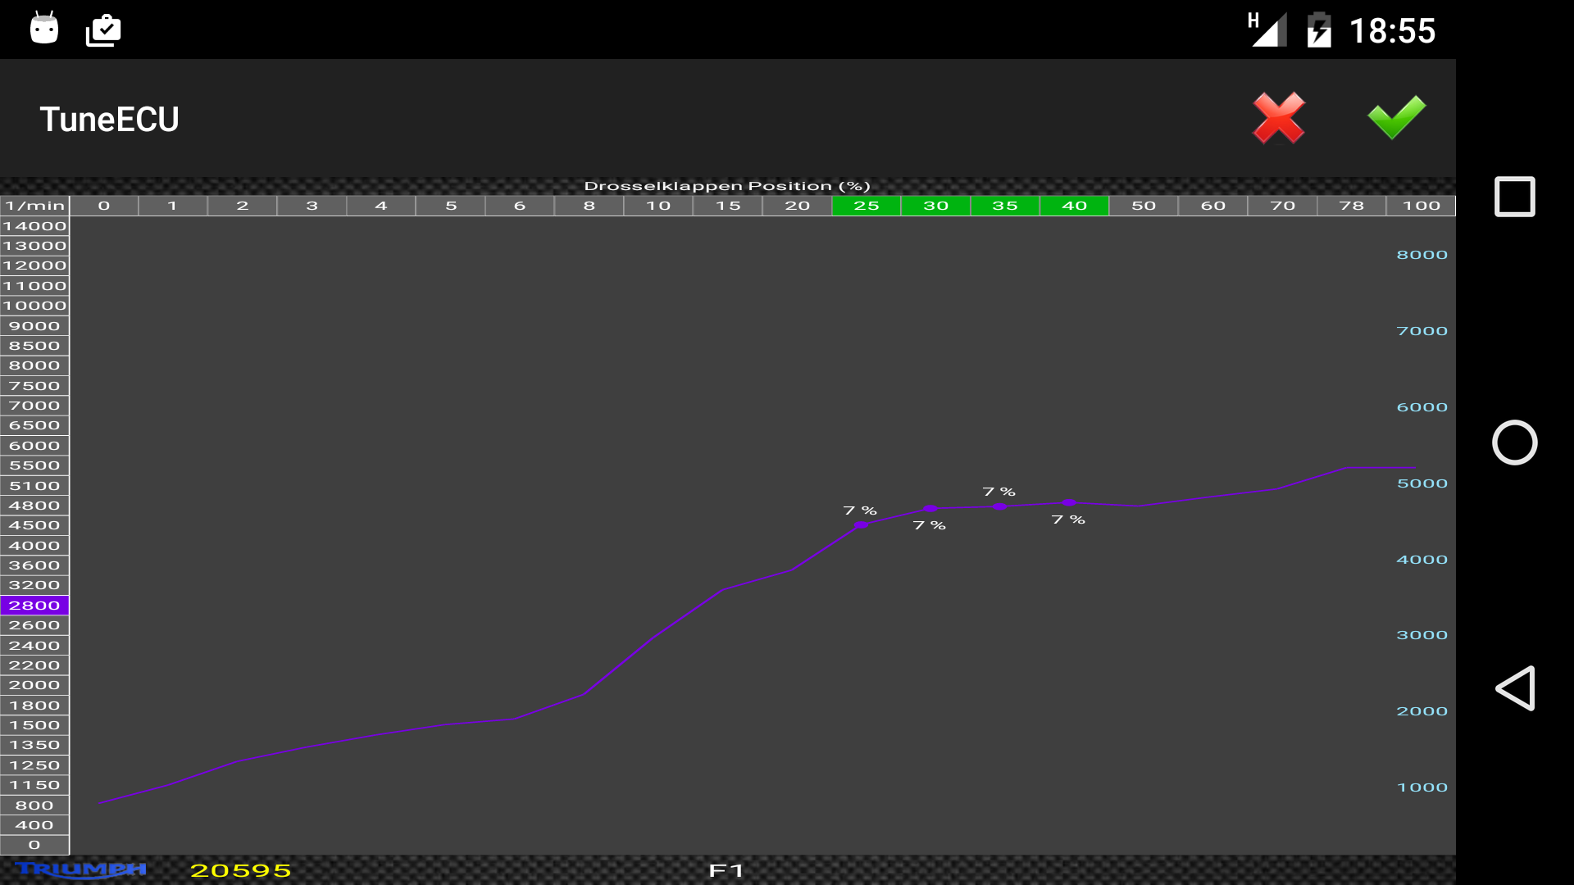This screenshot has height=885, width=1574.
Task: Tap the 20595 tune number
Action: pyautogui.click(x=240, y=870)
